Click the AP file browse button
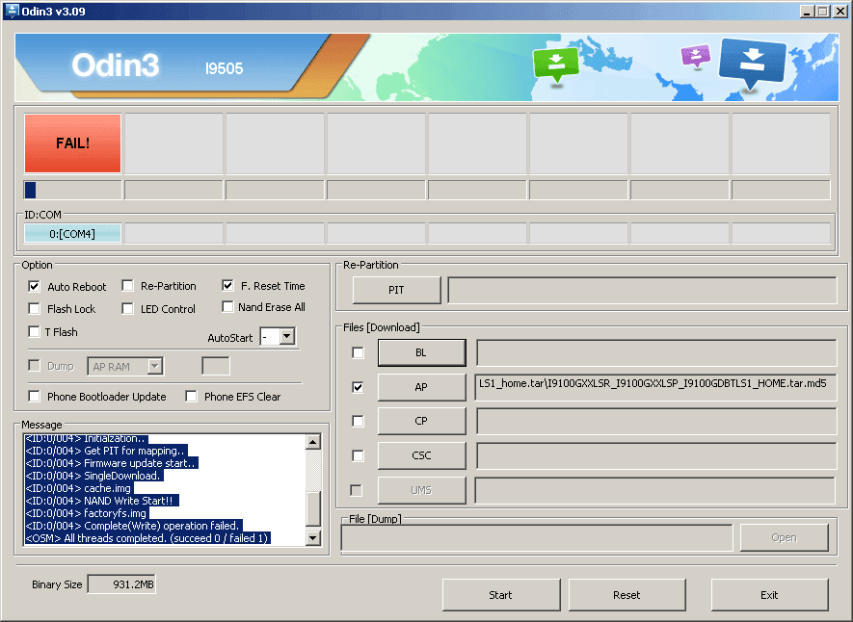The image size is (853, 622). click(x=421, y=387)
